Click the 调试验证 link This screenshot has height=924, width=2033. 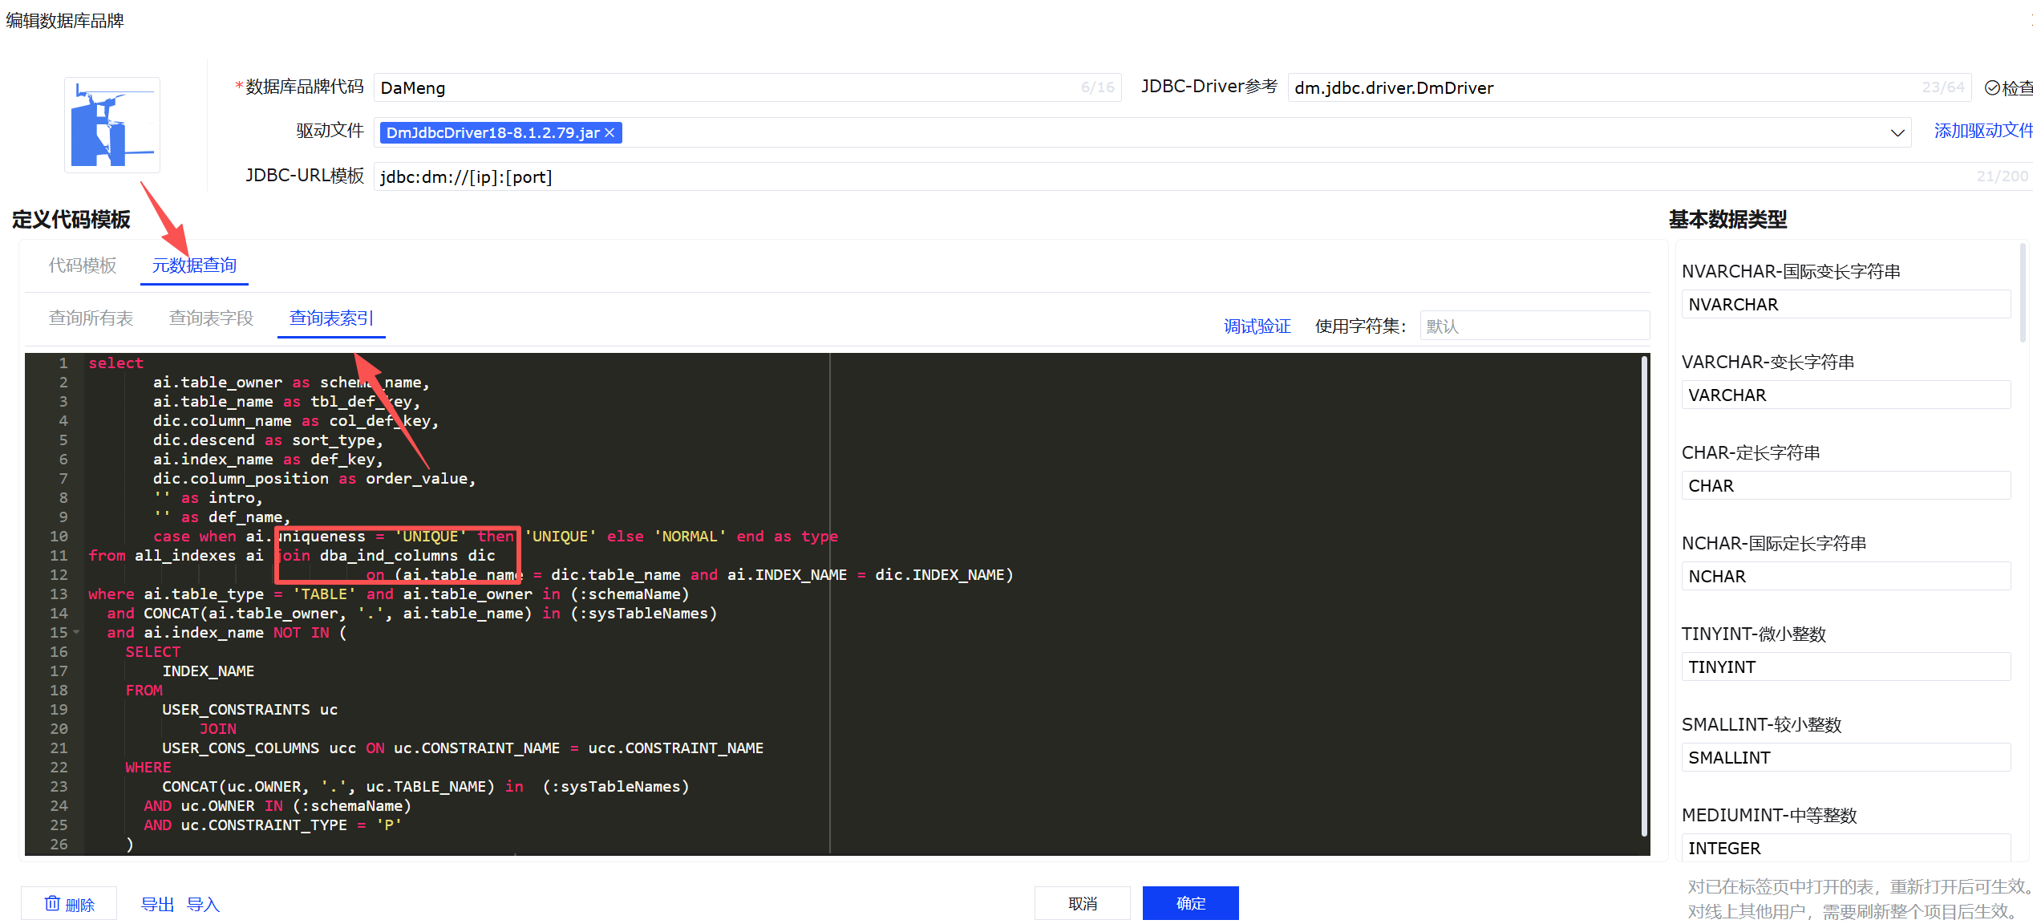(x=1257, y=326)
